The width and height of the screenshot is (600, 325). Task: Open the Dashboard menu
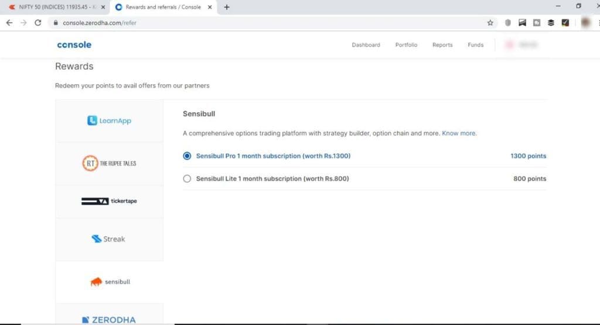pyautogui.click(x=366, y=44)
